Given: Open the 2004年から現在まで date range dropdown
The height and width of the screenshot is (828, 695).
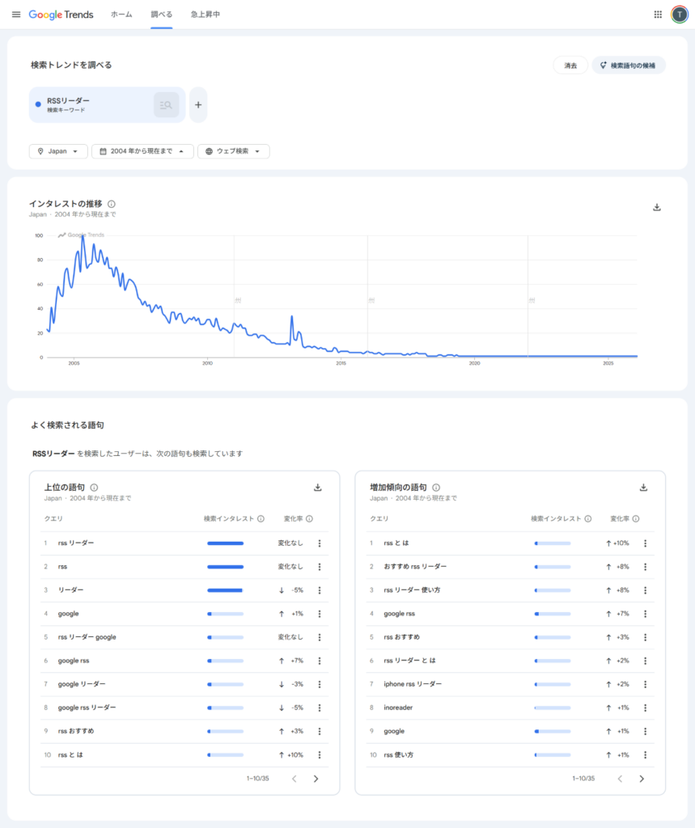Looking at the screenshot, I should coord(142,151).
